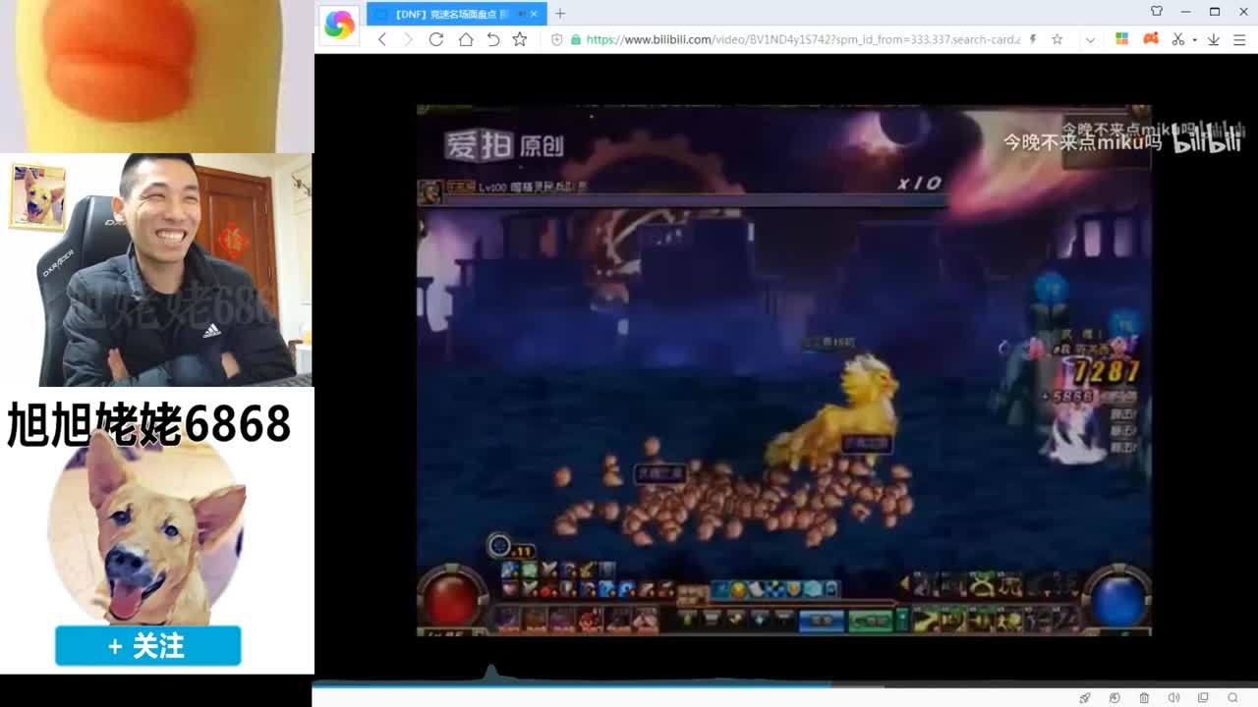The height and width of the screenshot is (707, 1258).
Task: Open the colorful apps grid extension
Action: click(1121, 39)
